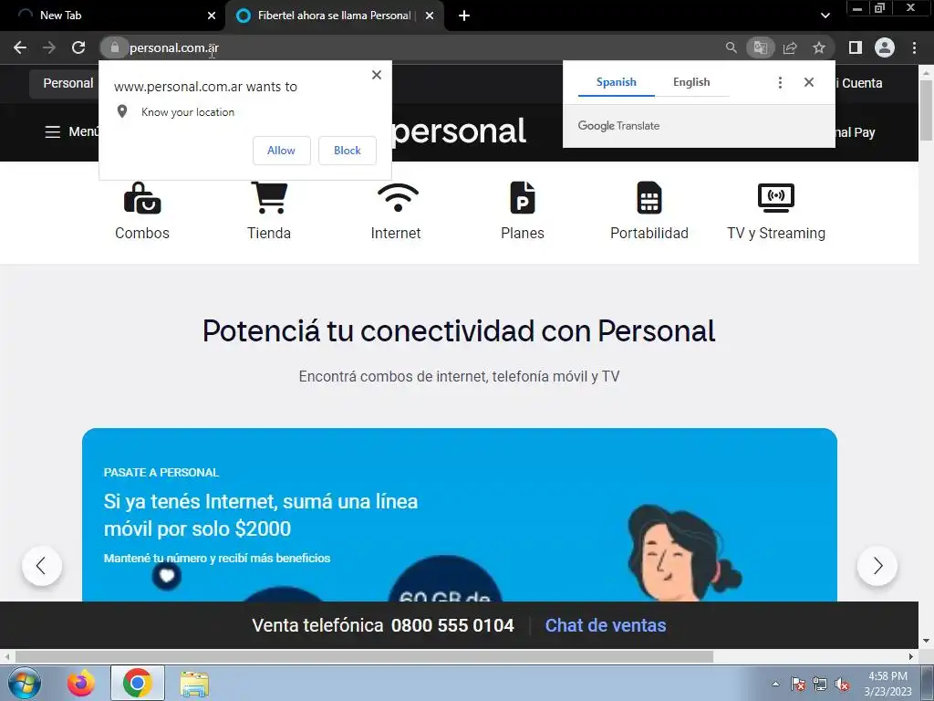Viewport: 934px width, 701px height.
Task: Open the Chat de ventas link
Action: (x=606, y=624)
